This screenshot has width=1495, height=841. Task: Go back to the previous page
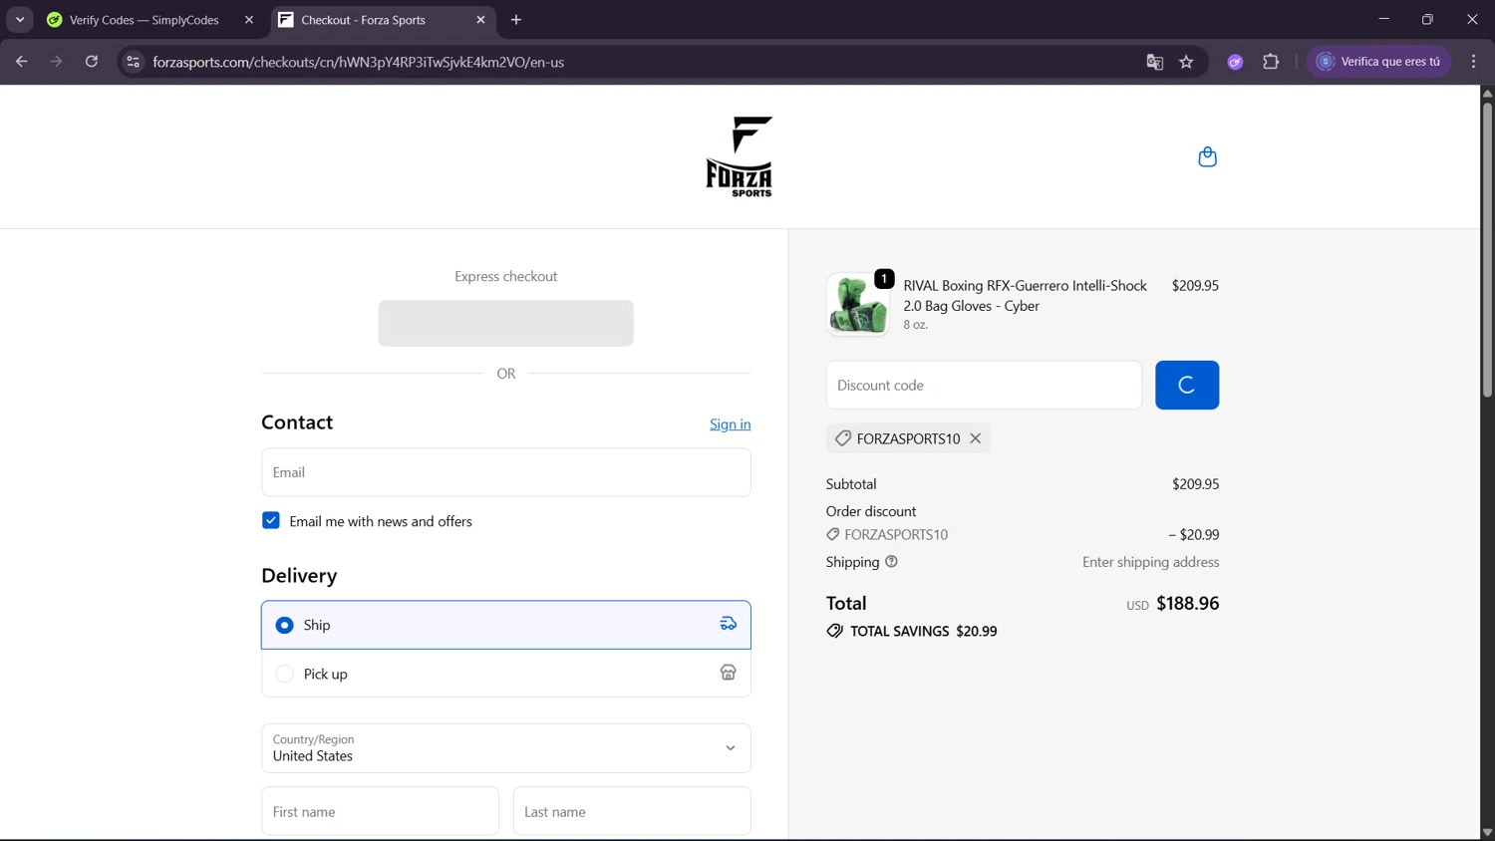coord(21,62)
